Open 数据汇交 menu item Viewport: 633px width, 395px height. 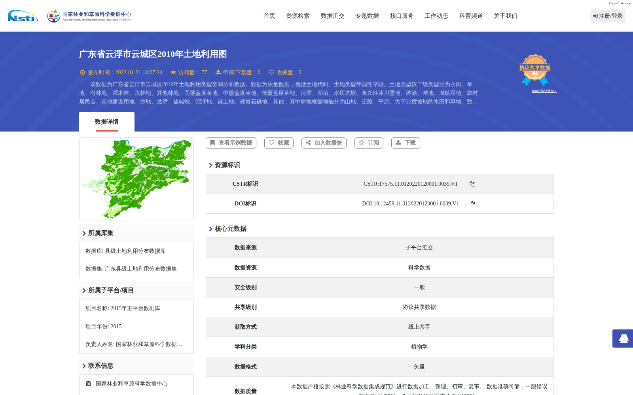333,16
